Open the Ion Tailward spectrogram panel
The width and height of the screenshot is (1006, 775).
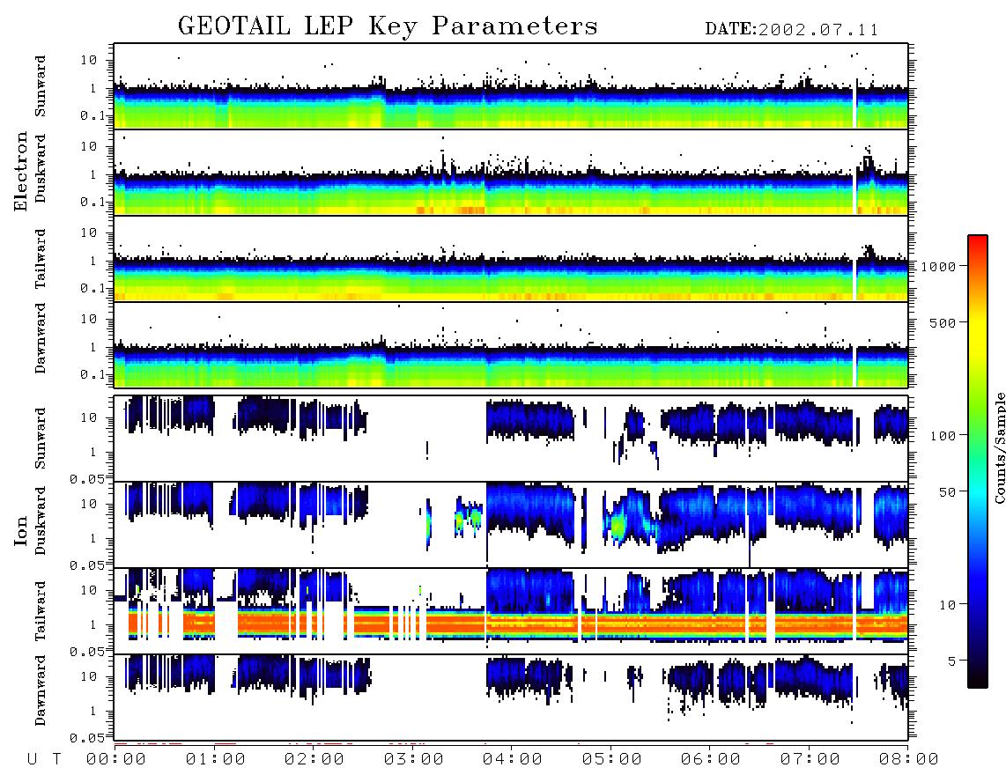(x=511, y=611)
